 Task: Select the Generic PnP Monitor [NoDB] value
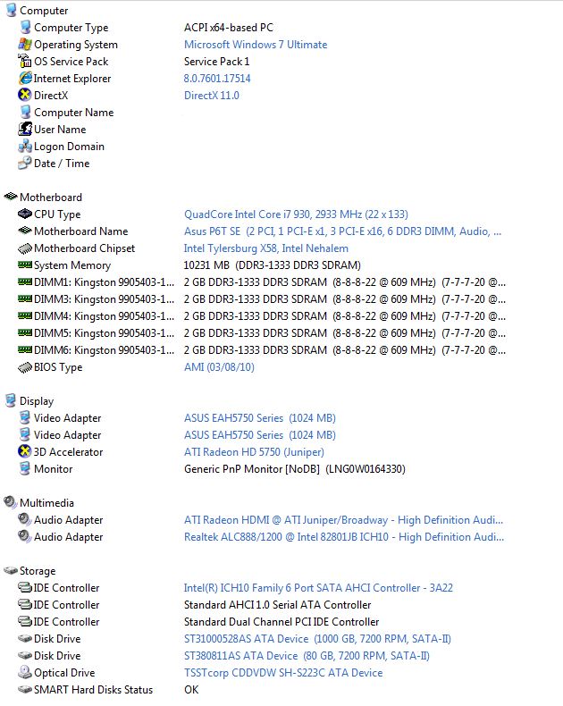pyautogui.click(x=295, y=469)
